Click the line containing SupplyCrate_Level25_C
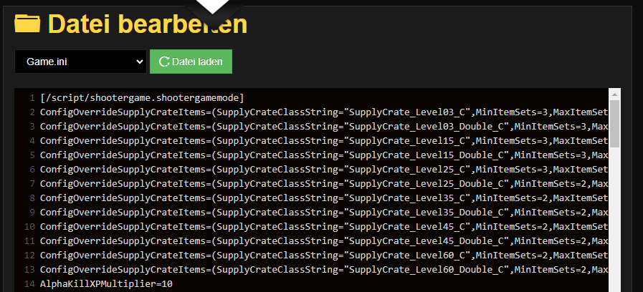The height and width of the screenshot is (292, 643). pyautogui.click(x=324, y=170)
